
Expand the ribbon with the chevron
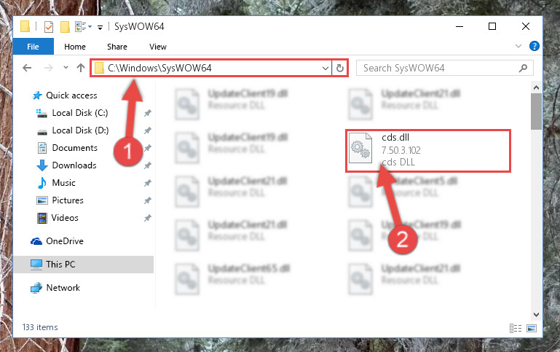coord(518,46)
